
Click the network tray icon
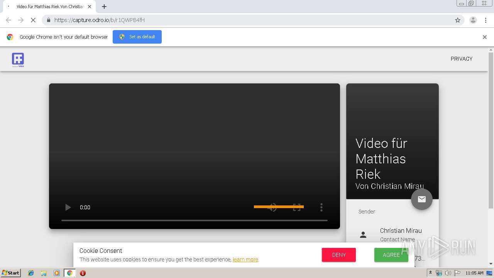pyautogui.click(x=439, y=273)
